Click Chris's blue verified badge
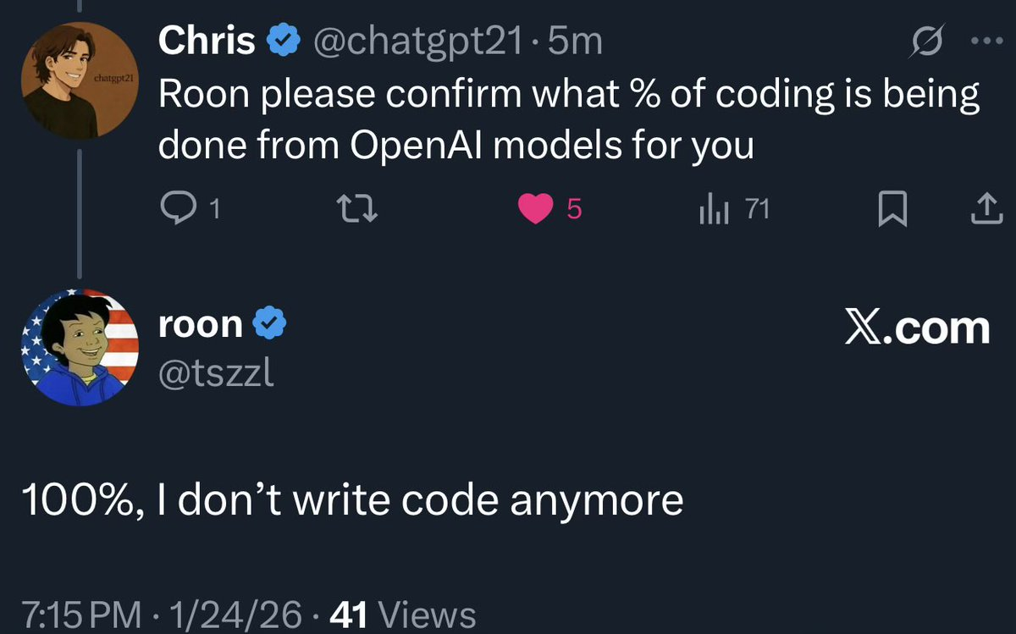Image resolution: width=1016 pixels, height=634 pixels. [x=283, y=41]
